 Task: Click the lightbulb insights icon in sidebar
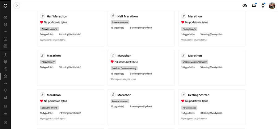click(x=5, y=90)
